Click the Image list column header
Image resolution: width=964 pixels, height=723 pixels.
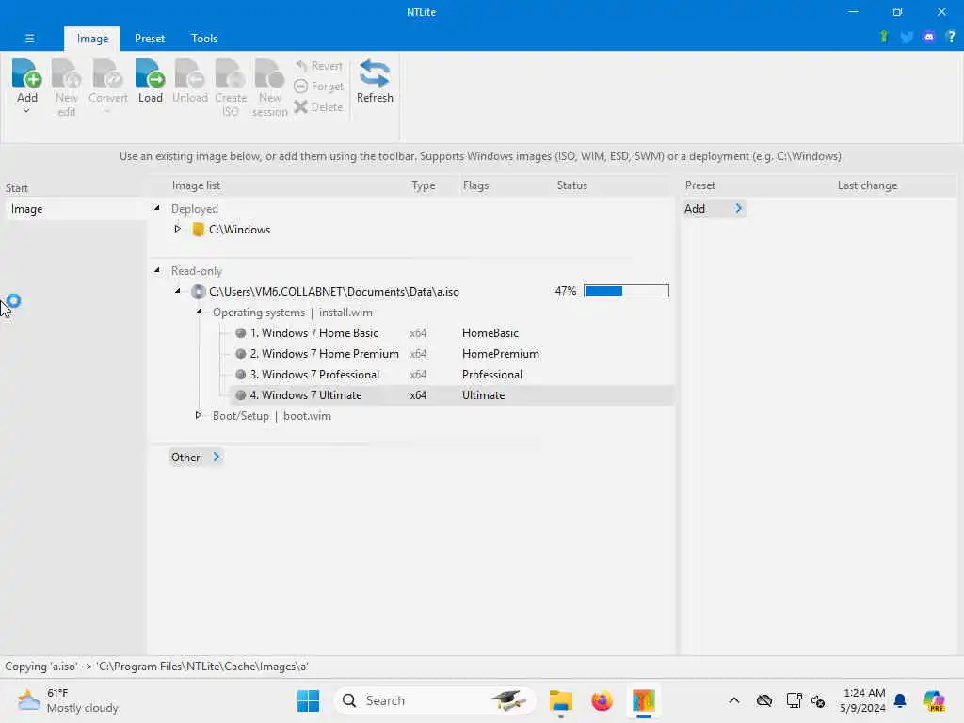point(196,185)
